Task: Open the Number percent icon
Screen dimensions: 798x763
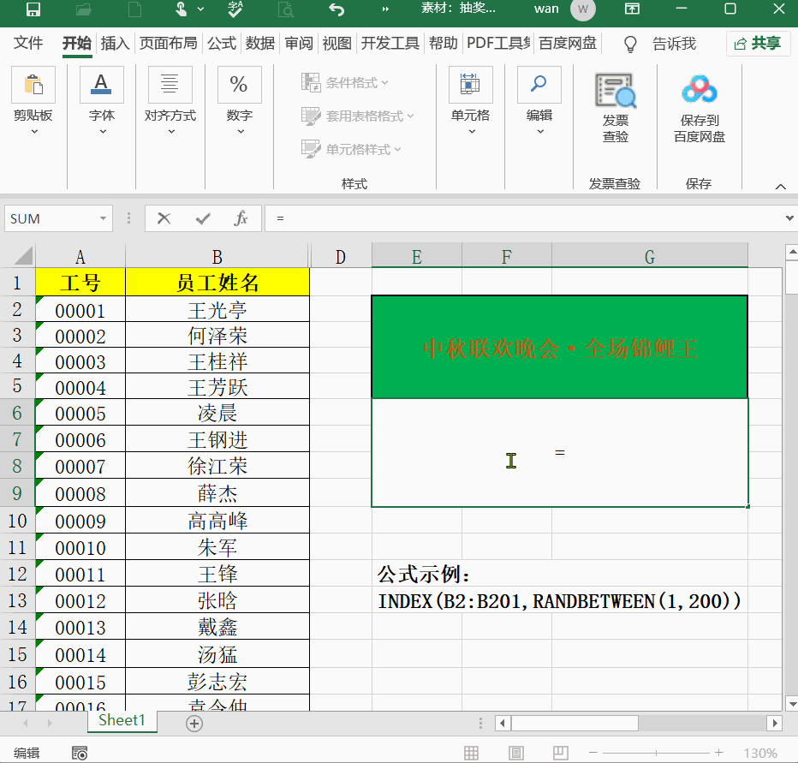Action: pyautogui.click(x=239, y=85)
